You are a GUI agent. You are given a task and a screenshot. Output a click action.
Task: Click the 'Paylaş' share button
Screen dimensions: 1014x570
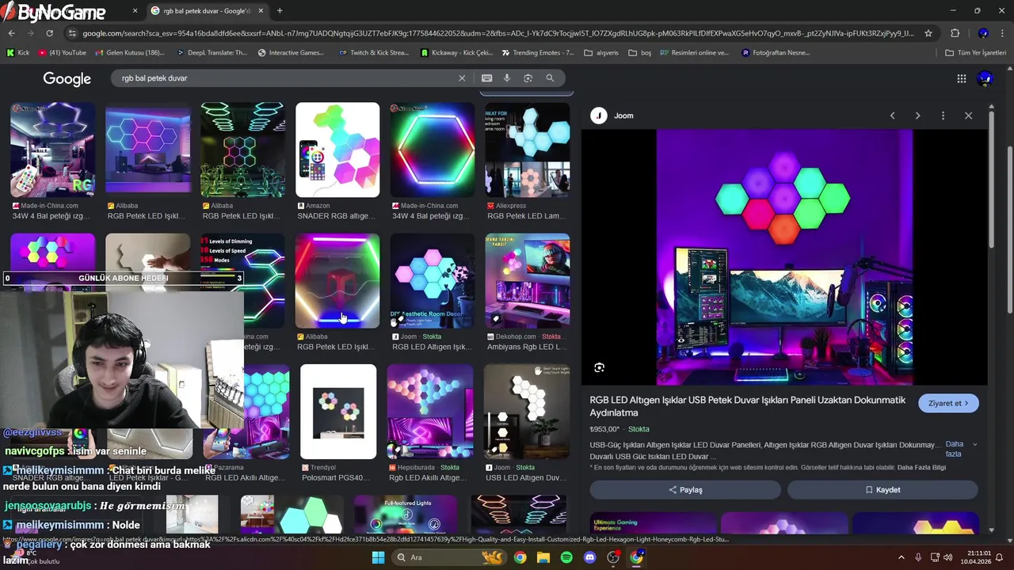[x=685, y=489]
